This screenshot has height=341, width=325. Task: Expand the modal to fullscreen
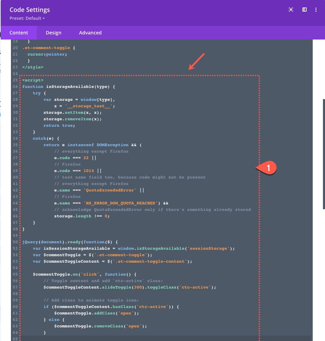(x=291, y=10)
